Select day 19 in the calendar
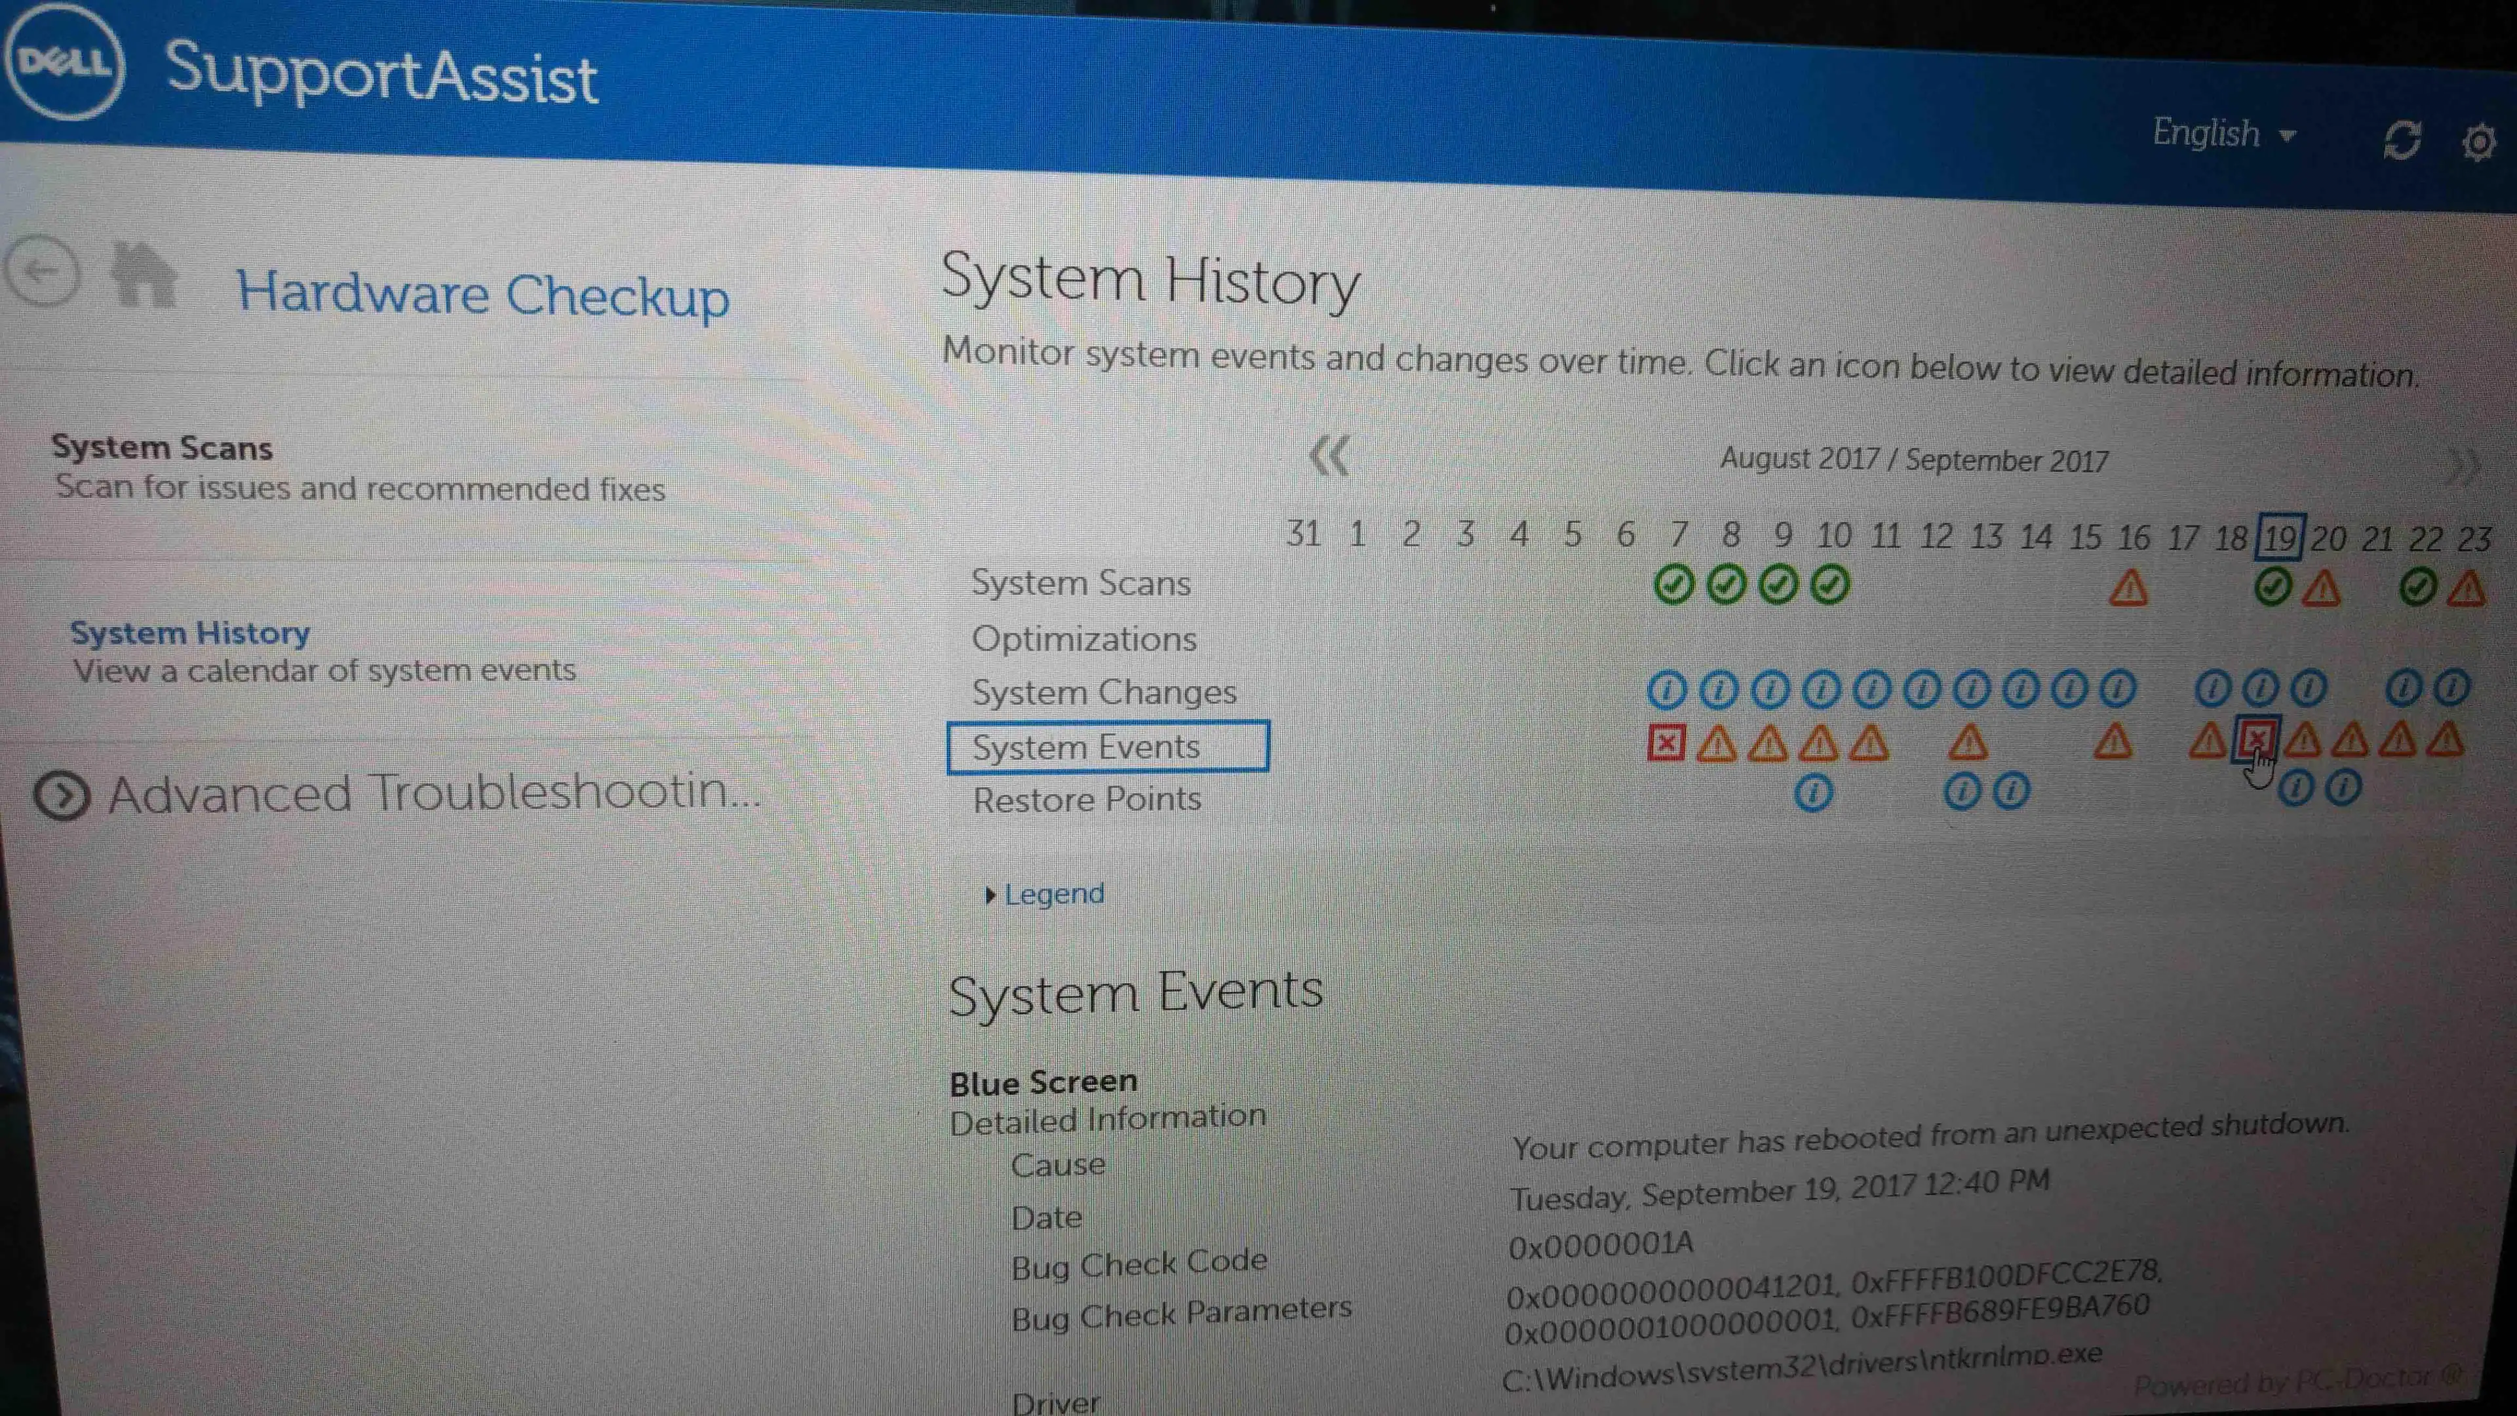This screenshot has width=2517, height=1416. click(2280, 538)
